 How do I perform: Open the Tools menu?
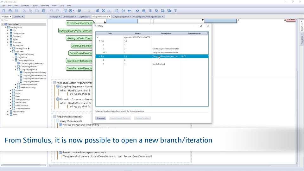(x=61, y=6)
